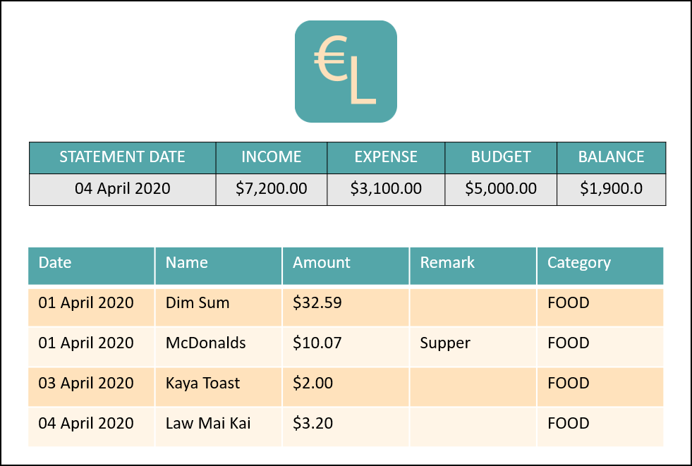Click the Amount column header
The width and height of the screenshot is (692, 466).
coord(346,265)
